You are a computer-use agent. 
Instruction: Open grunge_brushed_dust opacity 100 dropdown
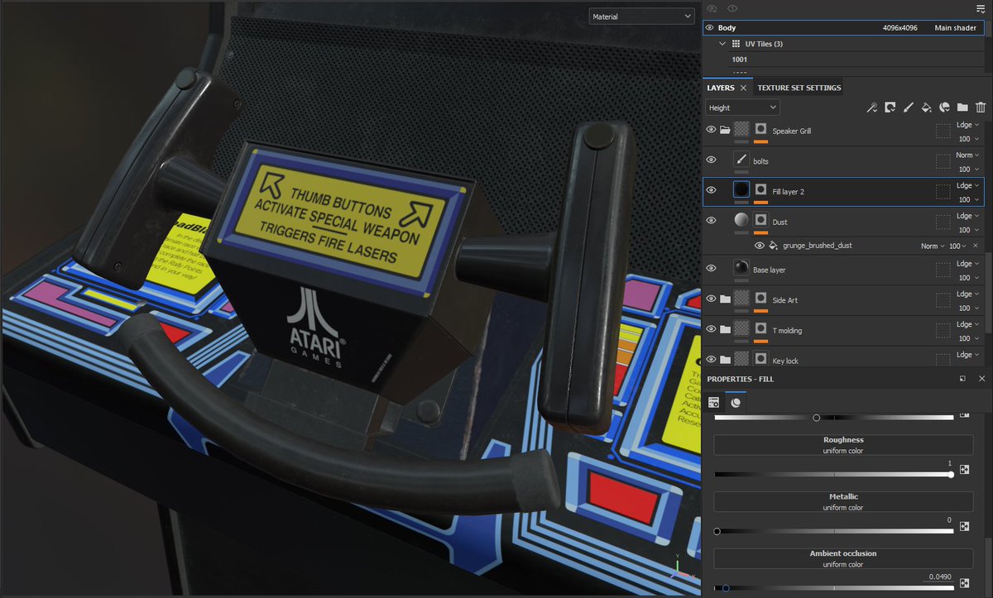957,246
